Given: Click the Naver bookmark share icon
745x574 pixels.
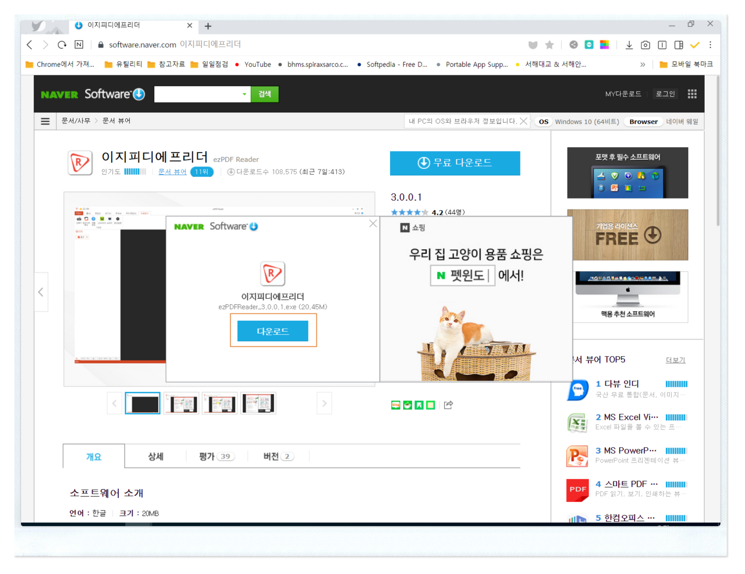Looking at the screenshot, I should point(419,405).
